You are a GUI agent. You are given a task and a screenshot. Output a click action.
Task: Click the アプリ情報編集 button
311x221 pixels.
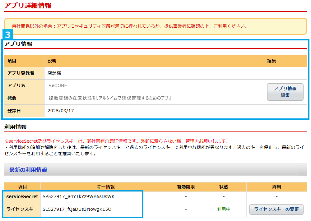click(x=285, y=92)
